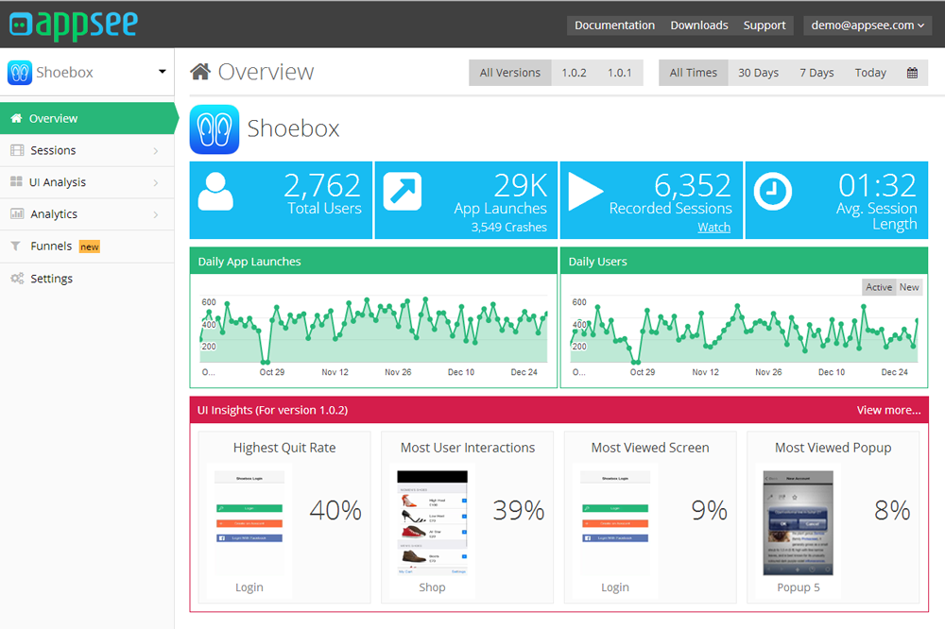This screenshot has width=945, height=629.
Task: Click the Total Users person icon
Action: click(215, 192)
